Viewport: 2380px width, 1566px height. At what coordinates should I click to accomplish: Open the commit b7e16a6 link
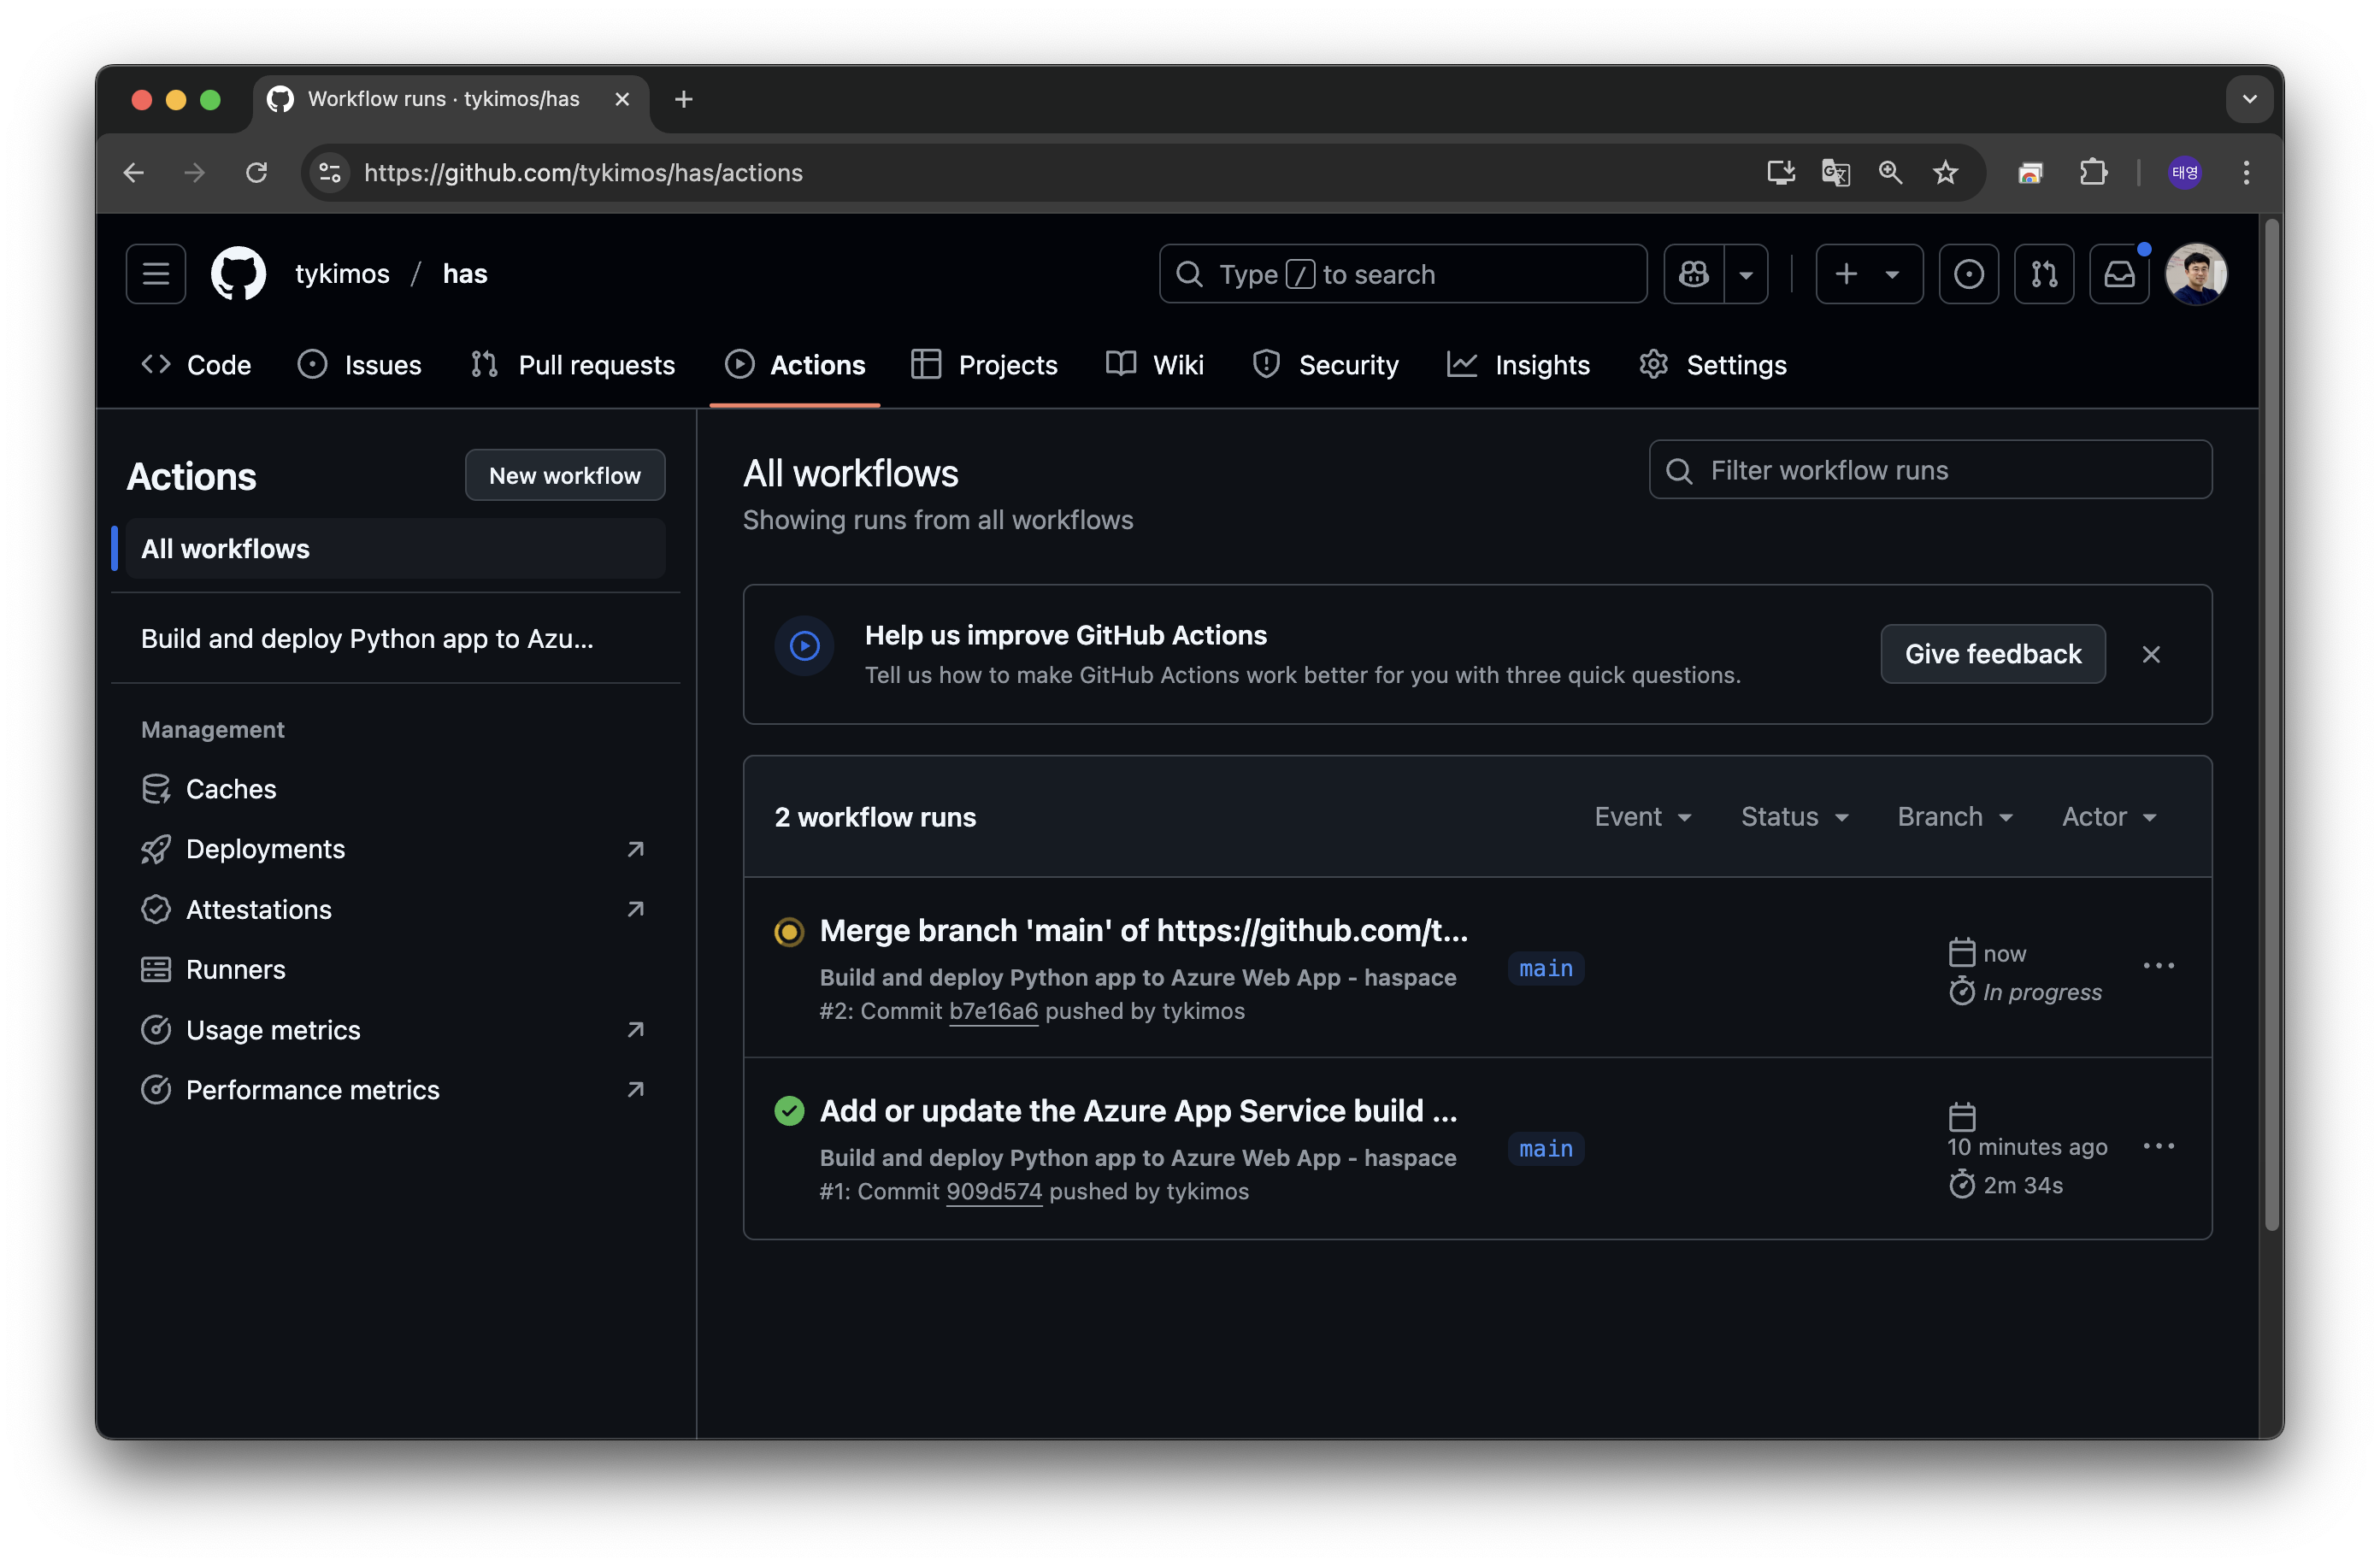993,1011
